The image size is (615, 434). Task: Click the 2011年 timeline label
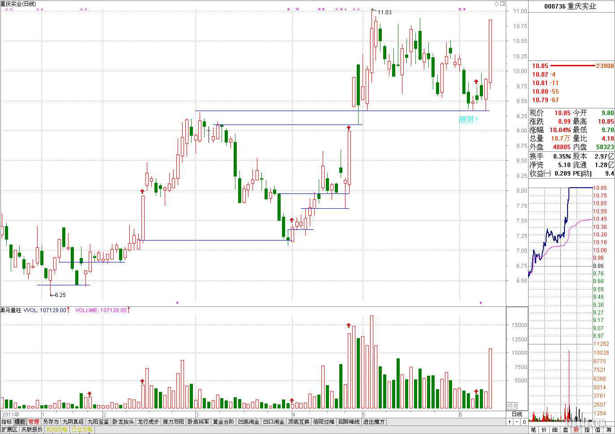coord(11,414)
